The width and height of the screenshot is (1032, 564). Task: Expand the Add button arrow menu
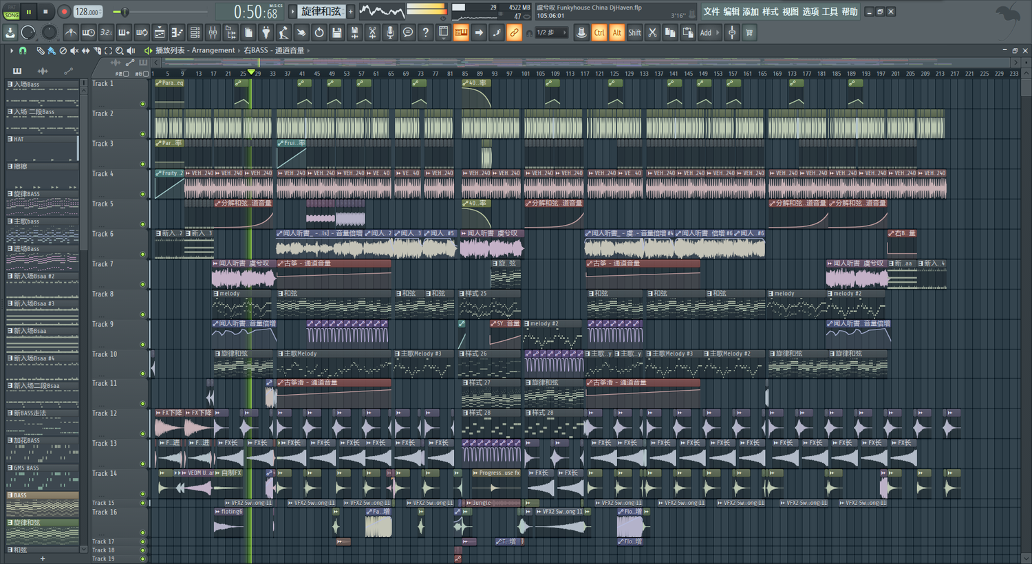click(x=717, y=32)
